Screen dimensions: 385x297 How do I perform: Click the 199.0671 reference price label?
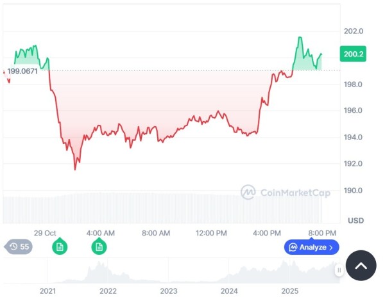22,71
